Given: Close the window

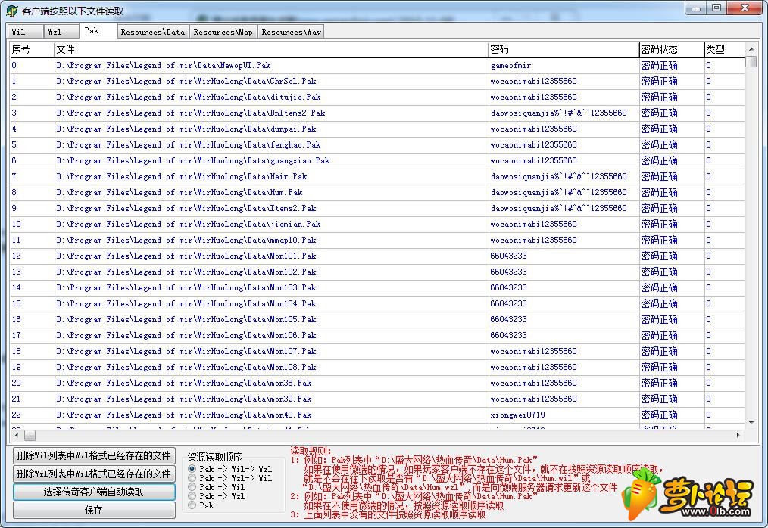Looking at the screenshot, I should [745, 8].
